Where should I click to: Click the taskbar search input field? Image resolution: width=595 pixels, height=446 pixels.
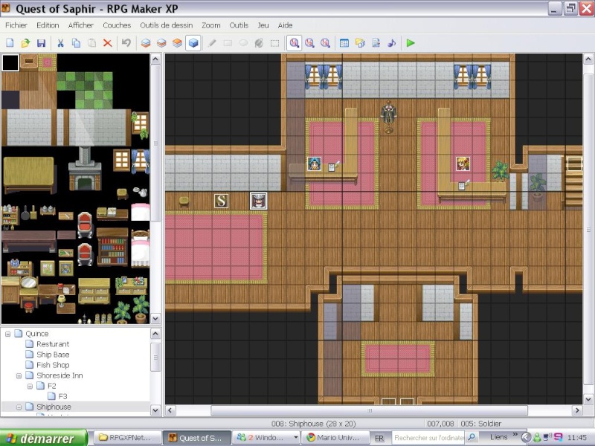pos(429,438)
